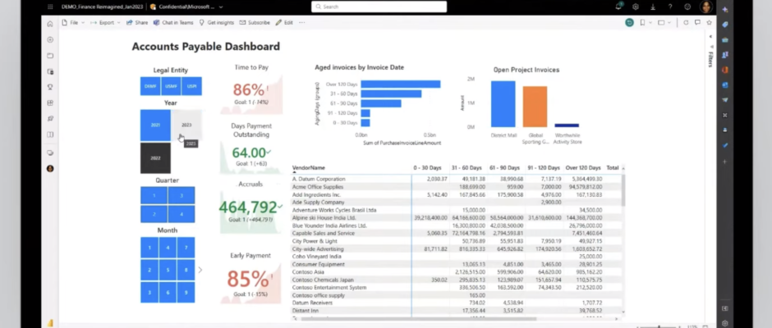Open the Outlook icon in browser sidebar
This screenshot has width=772, height=328.
pos(724,84)
